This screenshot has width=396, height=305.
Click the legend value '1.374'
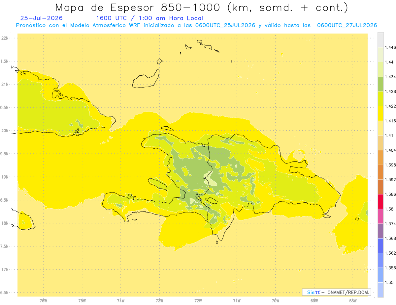[x=390, y=224]
